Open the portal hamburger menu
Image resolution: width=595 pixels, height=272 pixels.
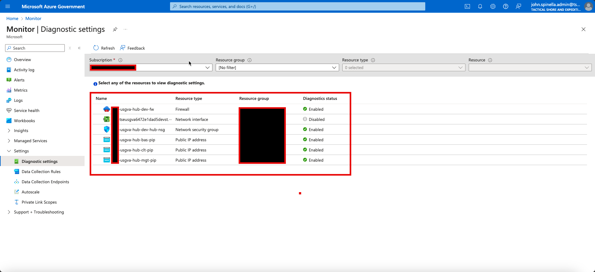click(x=8, y=6)
